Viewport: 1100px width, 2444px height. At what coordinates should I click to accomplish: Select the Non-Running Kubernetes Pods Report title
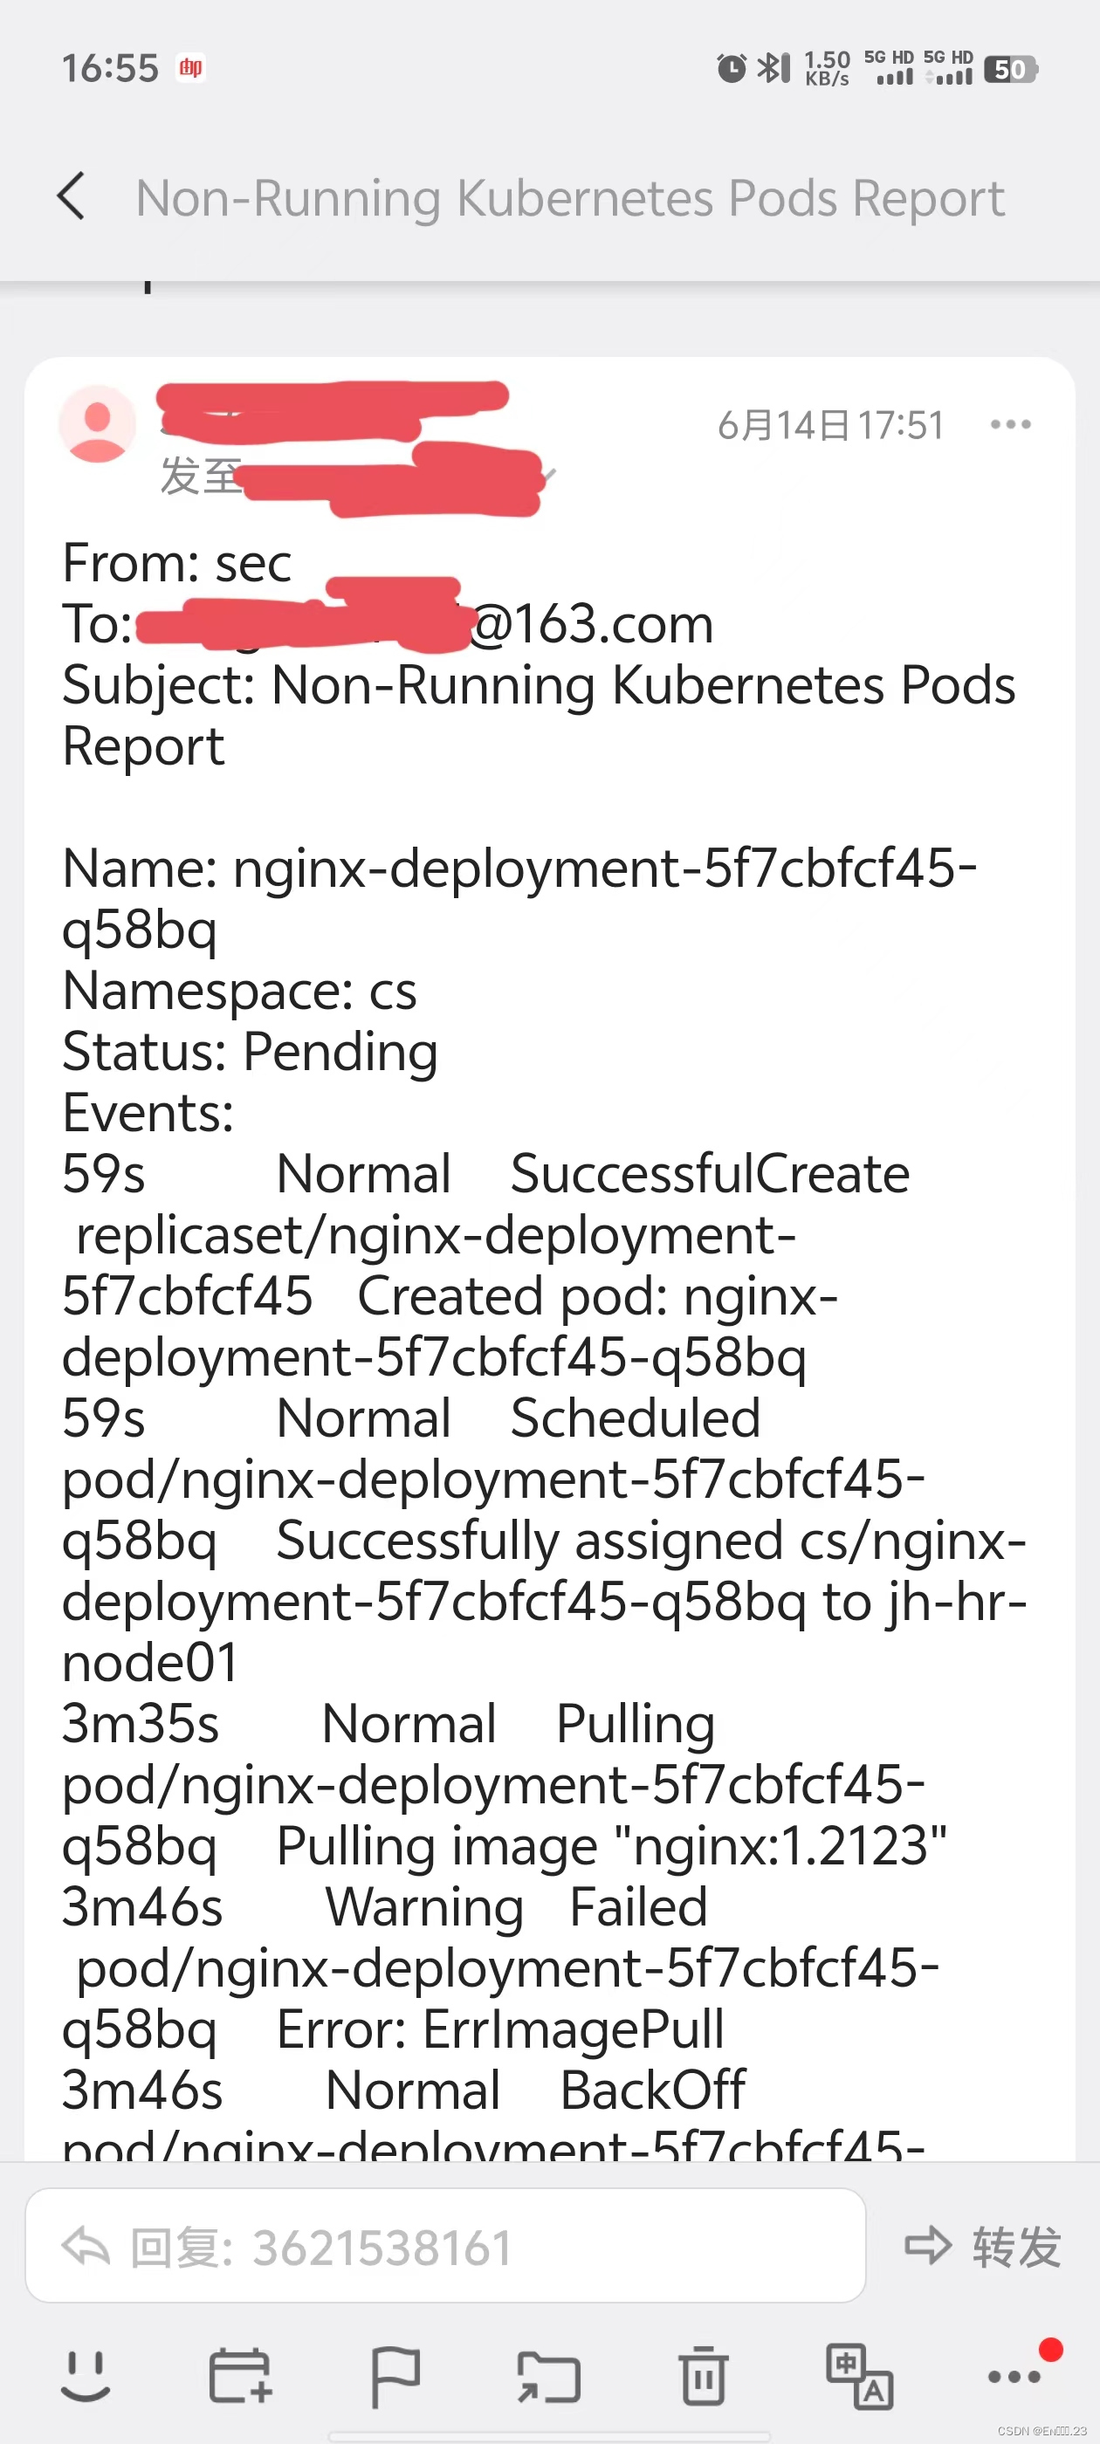coord(570,197)
